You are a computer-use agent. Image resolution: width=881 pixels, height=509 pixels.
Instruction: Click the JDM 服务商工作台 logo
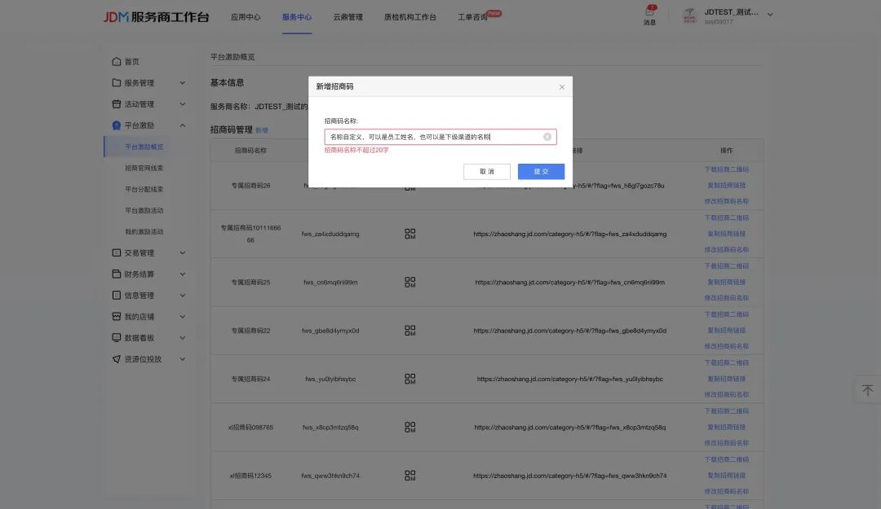coord(156,17)
